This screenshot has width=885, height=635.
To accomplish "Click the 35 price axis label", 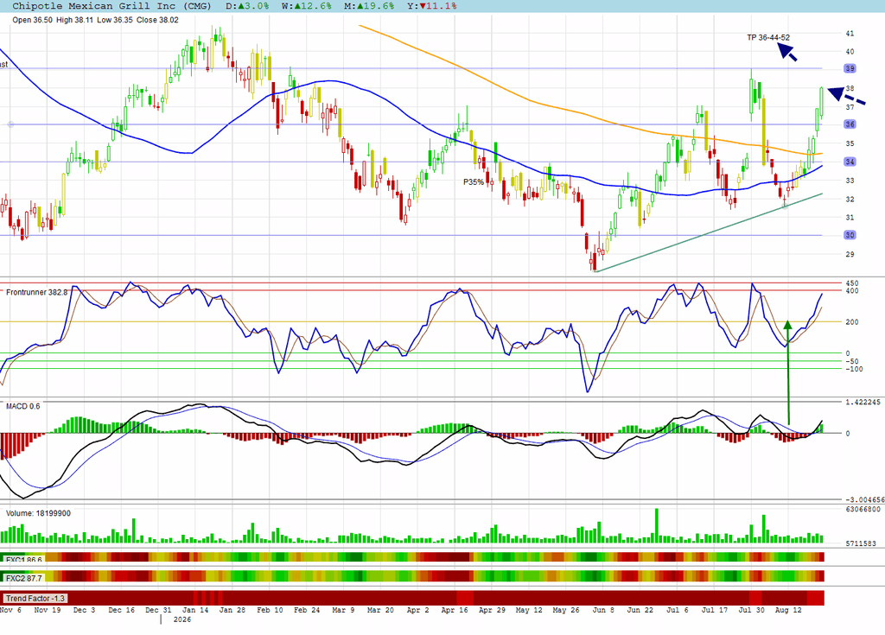I will coord(850,143).
